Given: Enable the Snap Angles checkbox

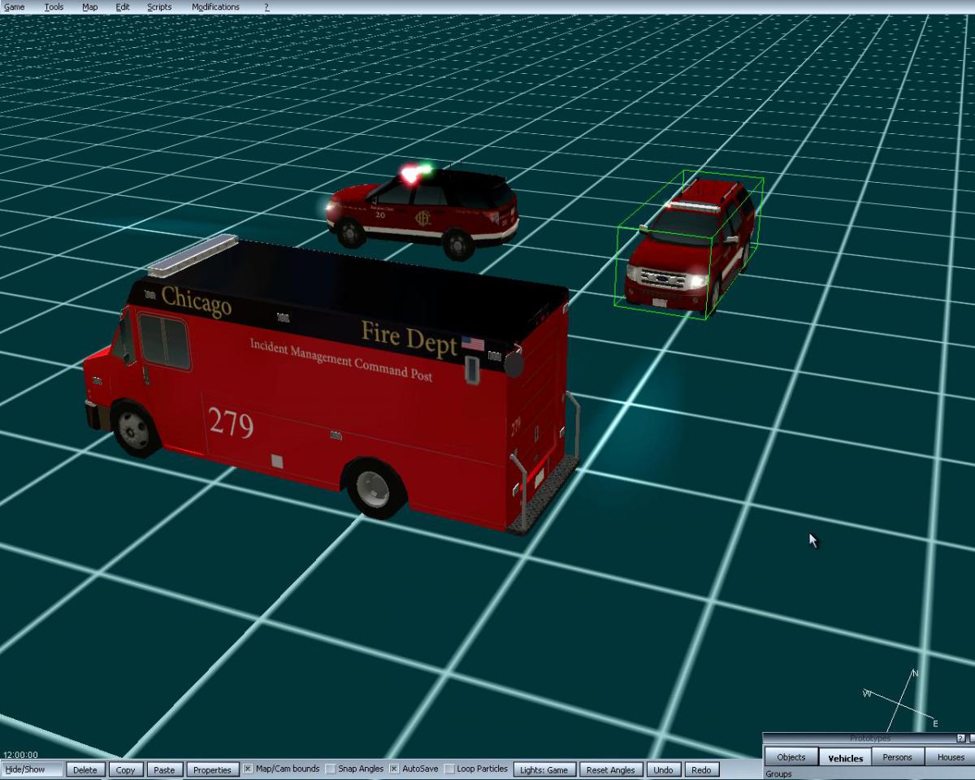Looking at the screenshot, I should (x=331, y=769).
